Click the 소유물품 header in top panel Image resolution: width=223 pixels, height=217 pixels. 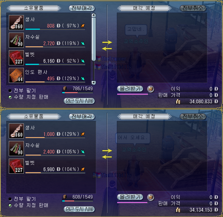click(x=34, y=8)
